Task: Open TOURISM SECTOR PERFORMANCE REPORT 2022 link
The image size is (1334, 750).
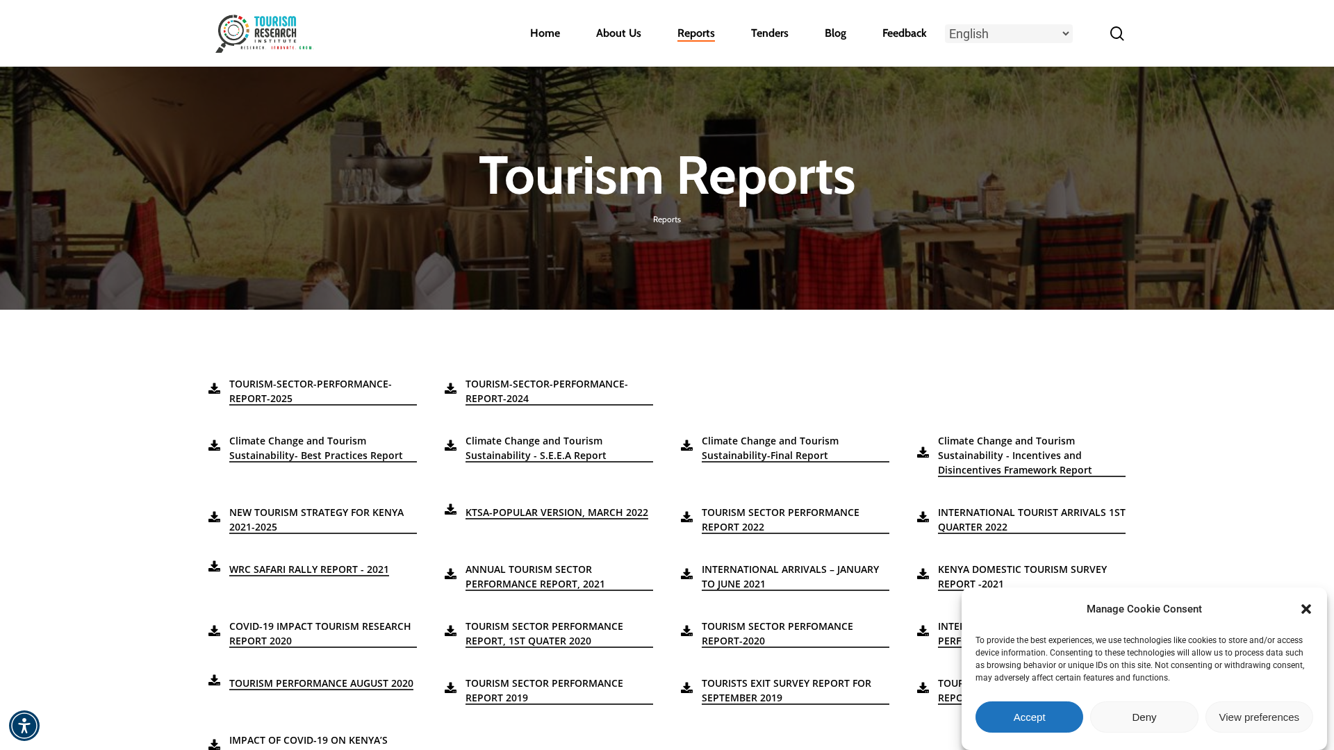Action: 780,519
